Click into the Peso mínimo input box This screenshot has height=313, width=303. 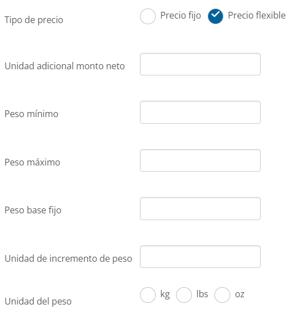coord(200,112)
